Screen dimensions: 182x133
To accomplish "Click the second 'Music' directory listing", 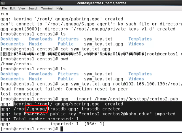I will 36,79.
